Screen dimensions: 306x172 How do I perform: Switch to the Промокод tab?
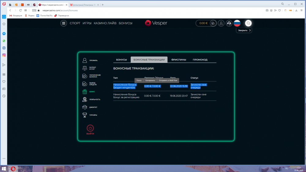(x=200, y=60)
